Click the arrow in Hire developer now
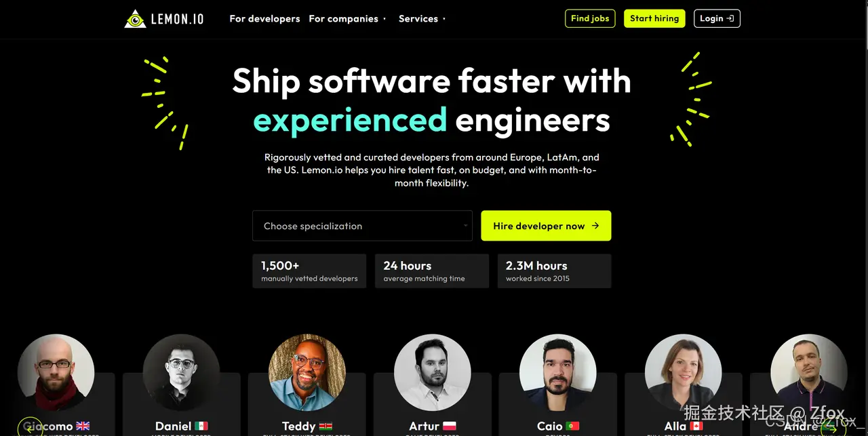The width and height of the screenshot is (868, 436). pyautogui.click(x=595, y=226)
